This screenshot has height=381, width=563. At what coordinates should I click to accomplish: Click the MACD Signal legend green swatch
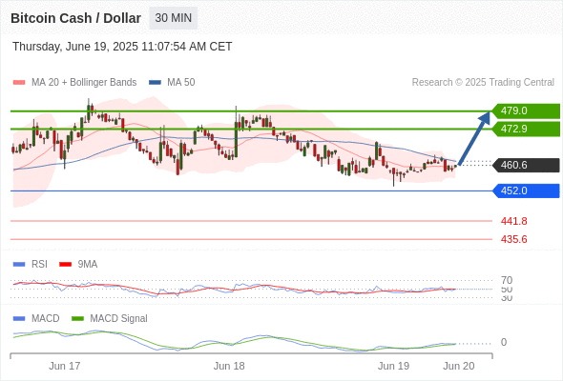(x=77, y=319)
